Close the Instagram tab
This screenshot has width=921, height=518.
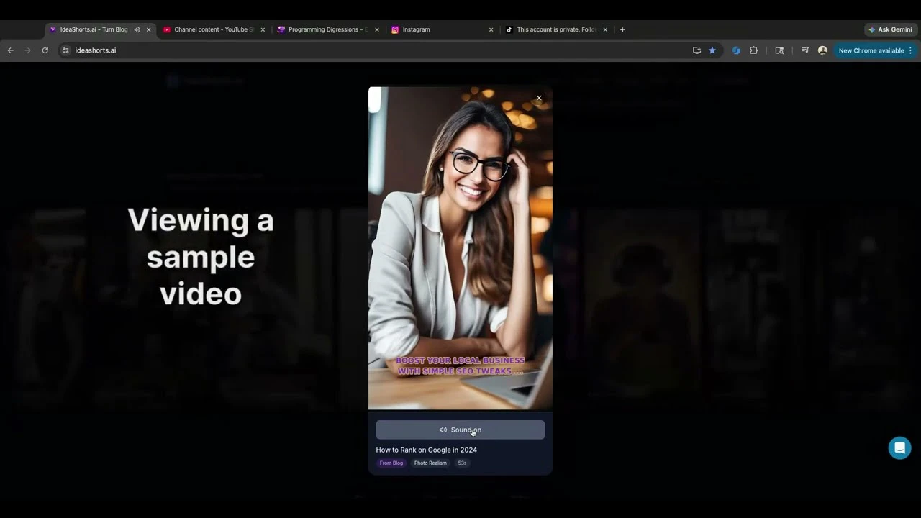pos(491,29)
